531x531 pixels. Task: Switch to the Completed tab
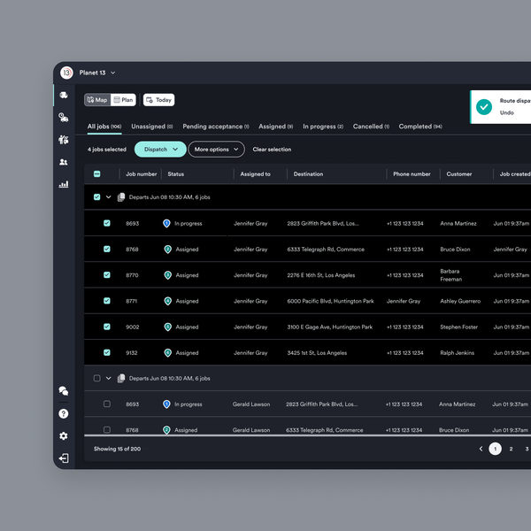(x=419, y=127)
